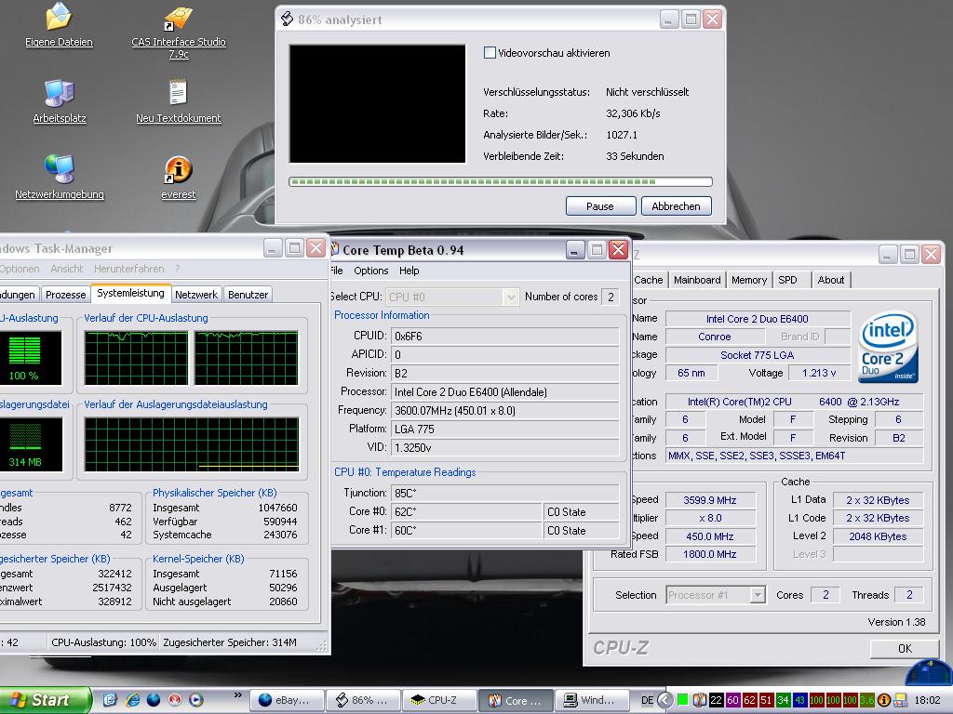Open the ? help menu in Task-Manager

click(x=178, y=269)
